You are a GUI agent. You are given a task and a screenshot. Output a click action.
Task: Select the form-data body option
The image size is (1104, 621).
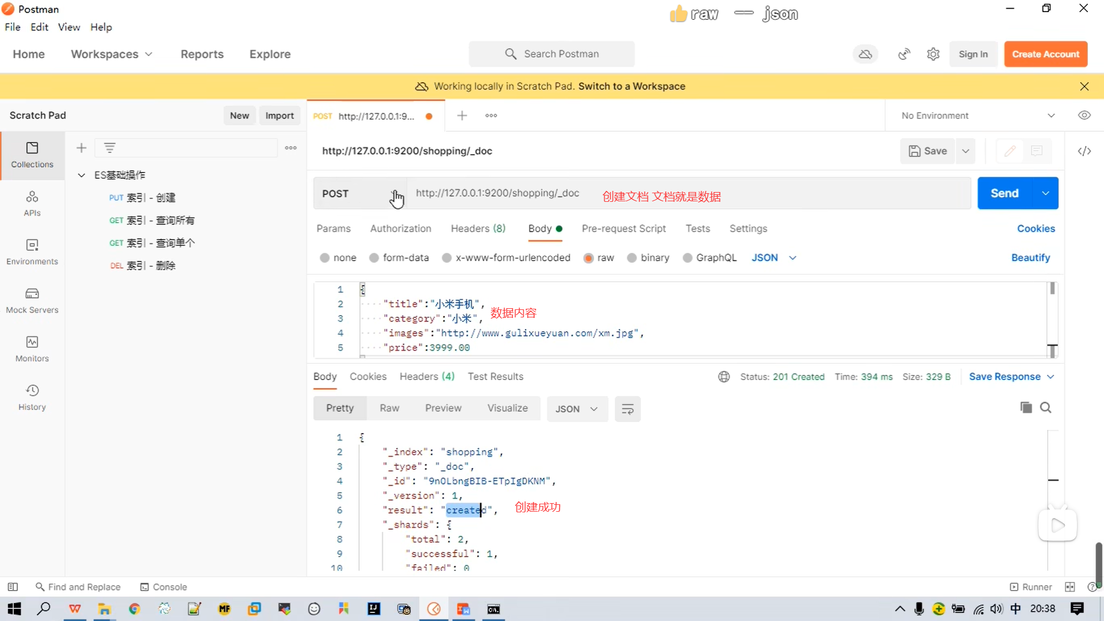click(x=374, y=258)
